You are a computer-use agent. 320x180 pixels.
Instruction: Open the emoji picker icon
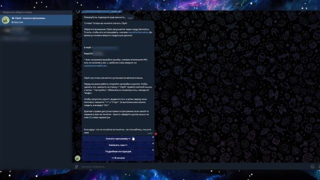click(312, 166)
